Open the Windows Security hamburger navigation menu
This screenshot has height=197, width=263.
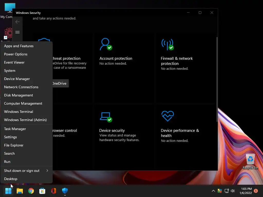[17, 32]
